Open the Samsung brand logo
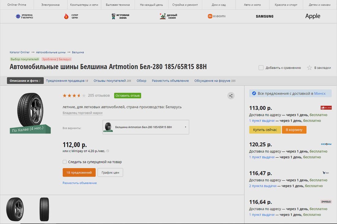This screenshot has width=337, height=224. 264,16
